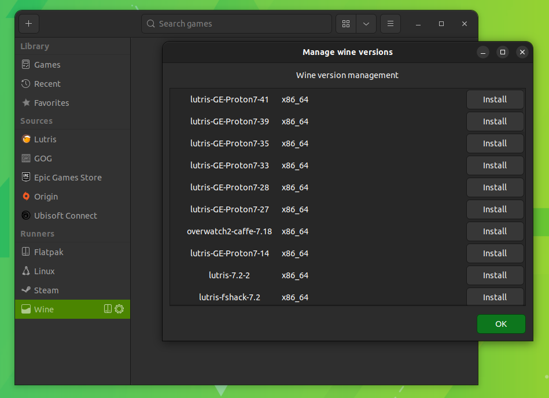Install lutris-GE-Proton7-14
This screenshot has width=549, height=398.
(495, 253)
